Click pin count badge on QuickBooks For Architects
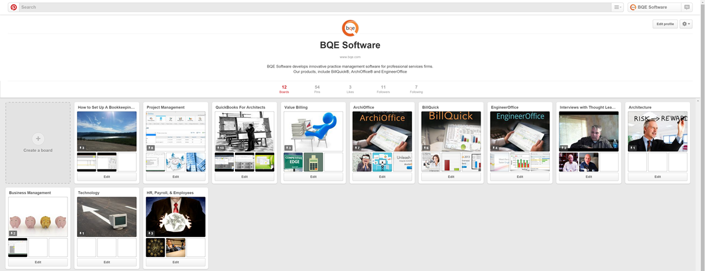705x271 pixels. [x=221, y=148]
